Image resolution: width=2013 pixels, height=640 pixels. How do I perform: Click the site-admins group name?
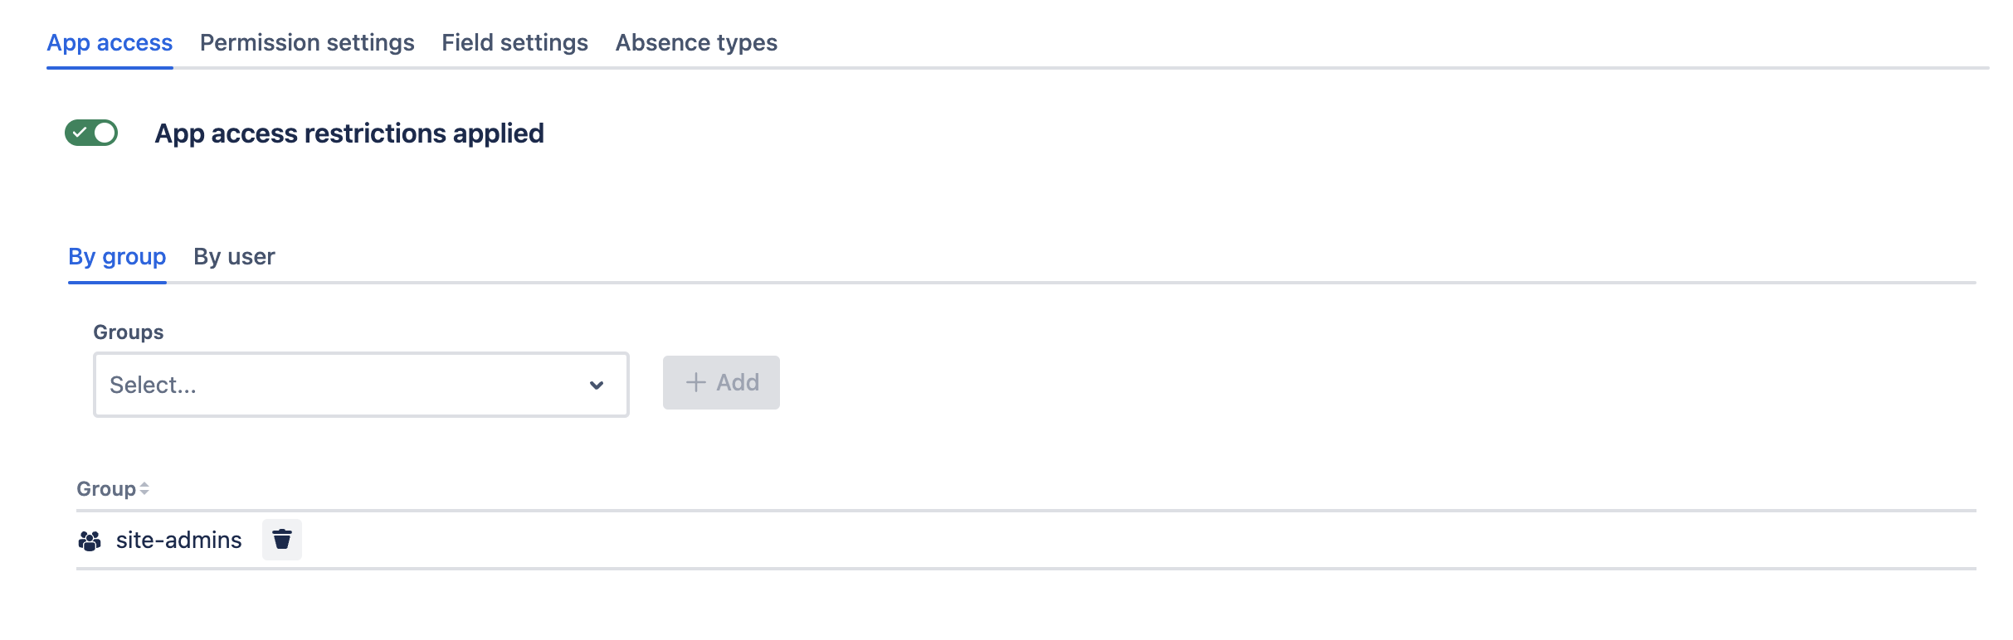[x=179, y=541]
